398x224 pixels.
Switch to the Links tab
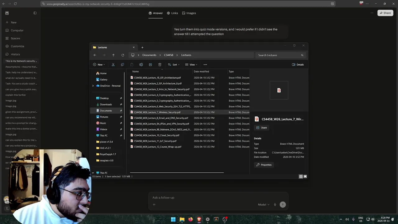(x=172, y=13)
